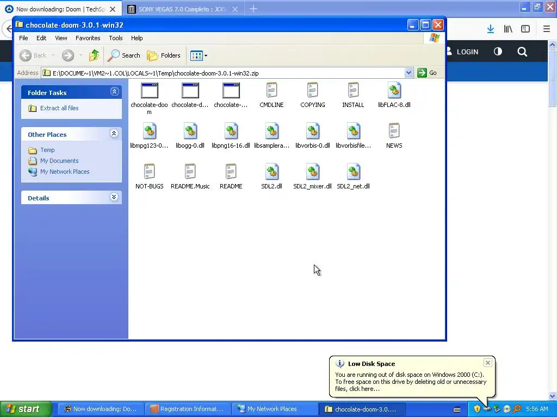
Task: Expand the Address bar dropdown list
Action: click(x=409, y=73)
